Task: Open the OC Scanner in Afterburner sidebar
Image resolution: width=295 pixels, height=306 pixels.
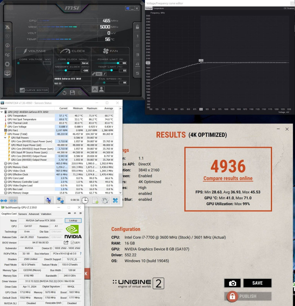Action: [7, 55]
